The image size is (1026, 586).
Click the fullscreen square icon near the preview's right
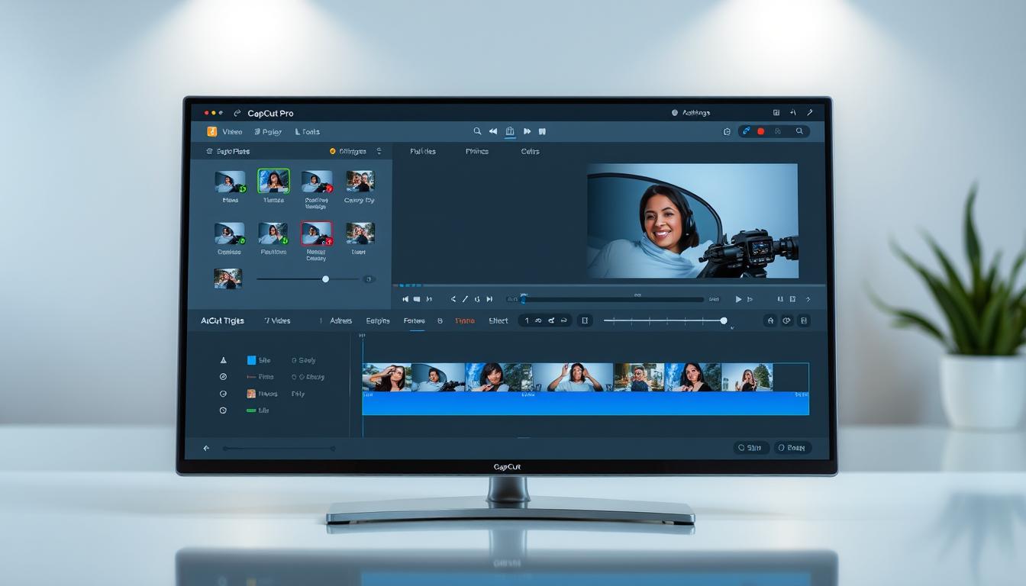[x=792, y=299]
